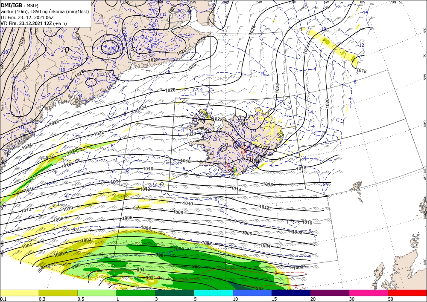Select the dark green 3 mm legend swatch
The image size is (427, 302).
coord(175,293)
